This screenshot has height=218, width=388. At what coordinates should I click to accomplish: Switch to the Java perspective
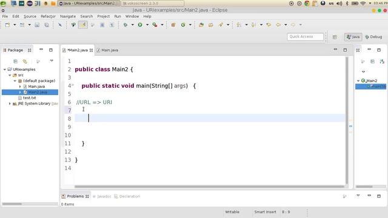(353, 37)
